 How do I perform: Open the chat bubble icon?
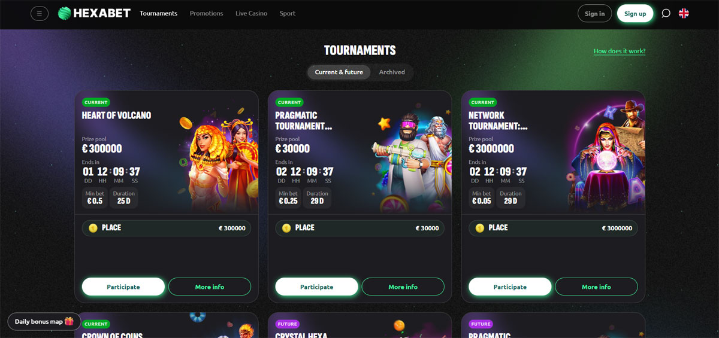pyautogui.click(x=666, y=13)
